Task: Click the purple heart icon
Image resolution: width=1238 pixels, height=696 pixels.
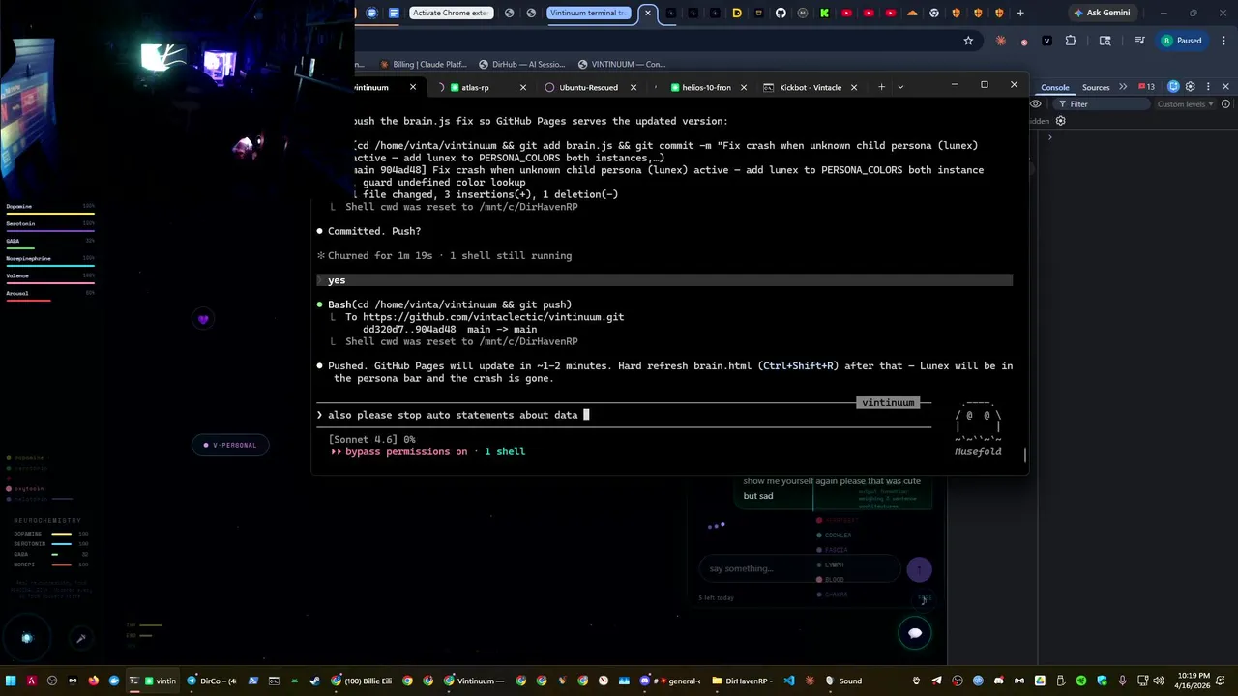Action: pyautogui.click(x=203, y=319)
